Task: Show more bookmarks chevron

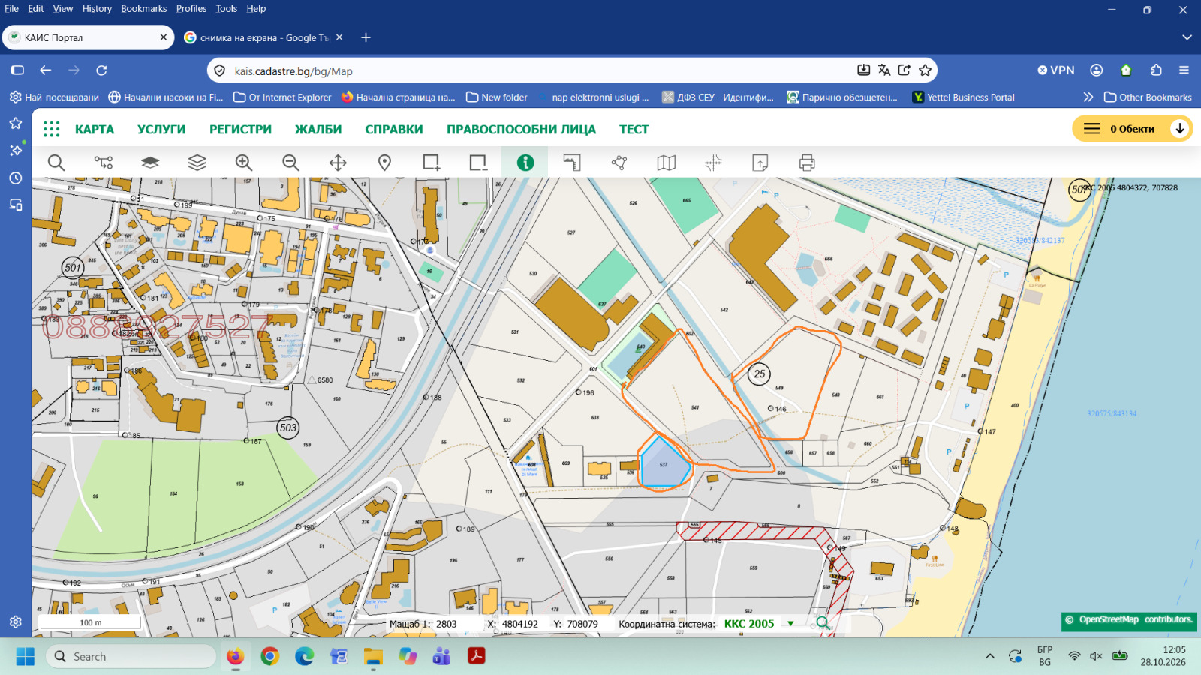Action: point(1088,97)
